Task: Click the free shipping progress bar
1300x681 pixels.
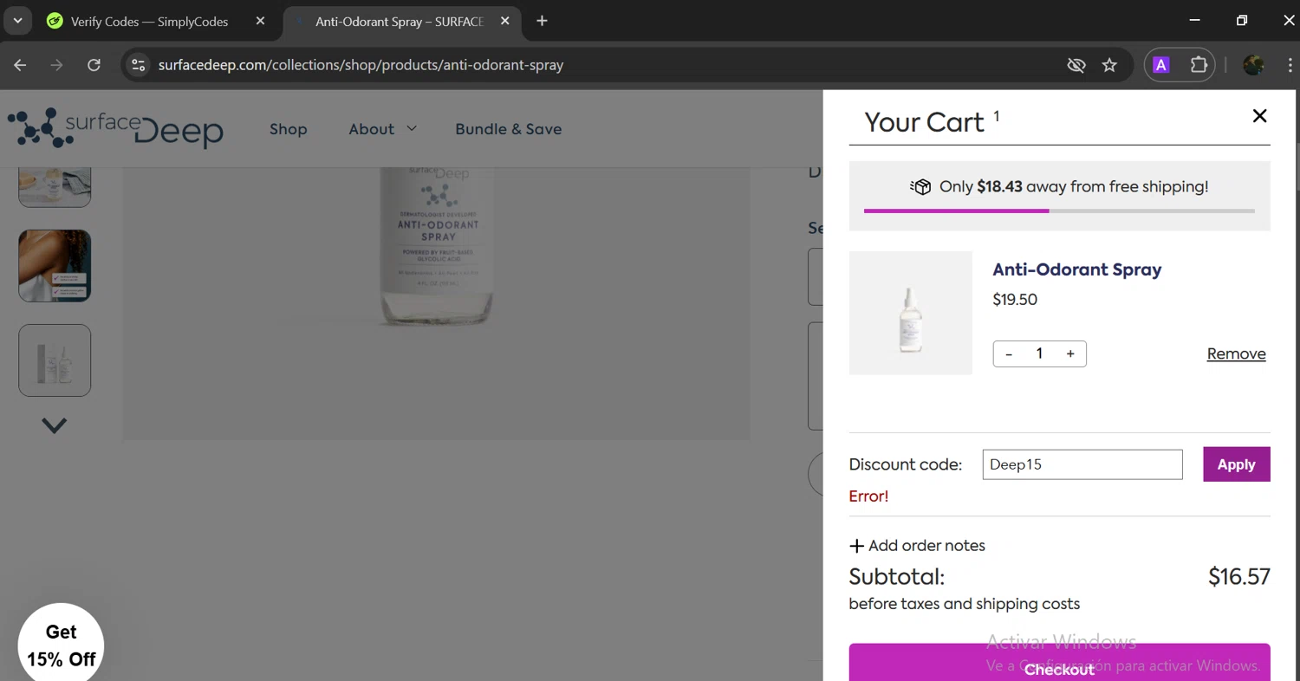Action: (1059, 211)
